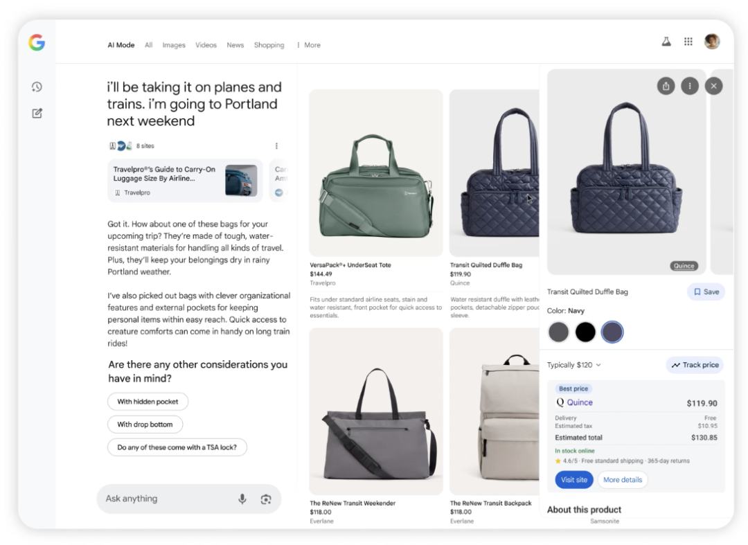The height and width of the screenshot is (545, 748).
Task: Start voice search with the microphone
Action: click(x=242, y=499)
